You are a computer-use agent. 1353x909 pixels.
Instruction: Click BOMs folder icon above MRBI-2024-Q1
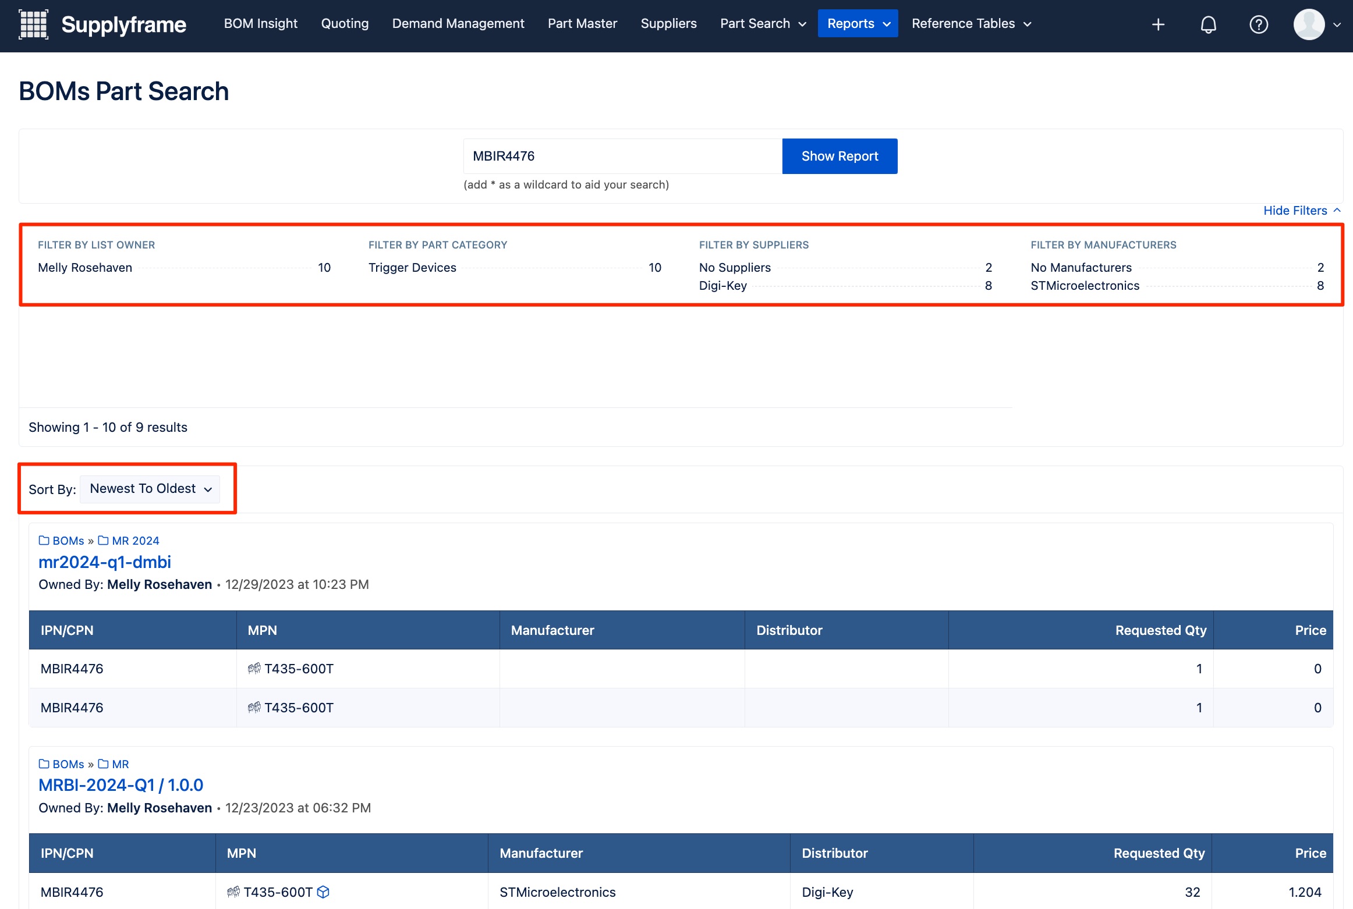44,764
